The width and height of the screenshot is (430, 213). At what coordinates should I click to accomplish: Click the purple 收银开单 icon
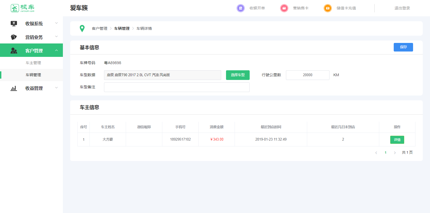(x=241, y=8)
